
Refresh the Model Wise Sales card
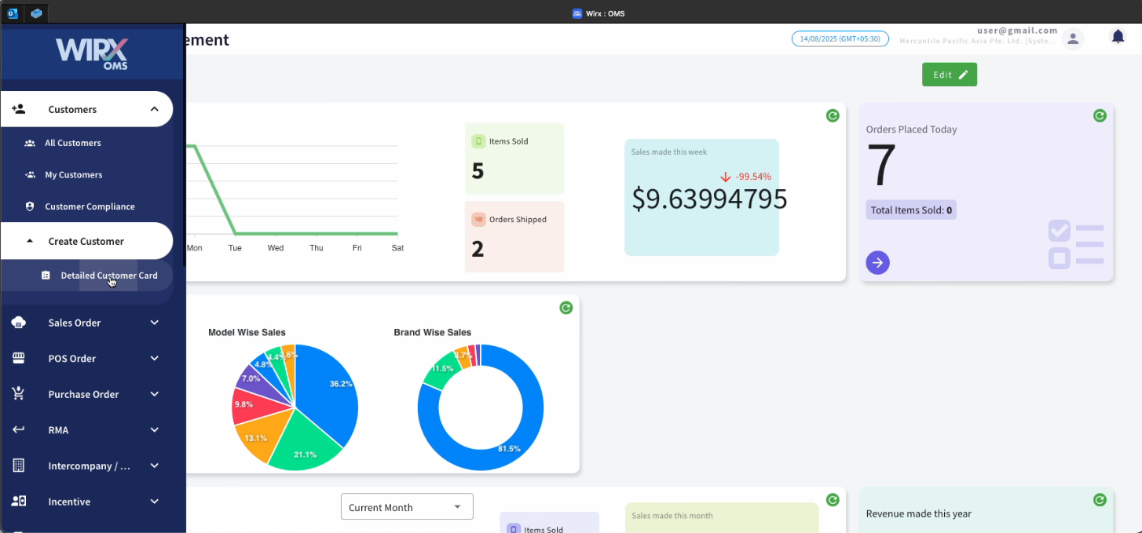566,308
